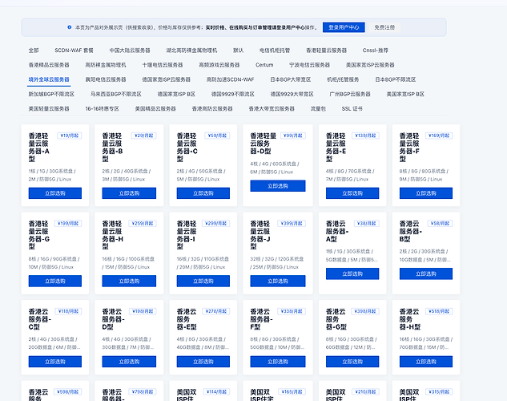Open 日本BGP大带宽区 category
This screenshot has width=507, height=401.
pos(291,79)
